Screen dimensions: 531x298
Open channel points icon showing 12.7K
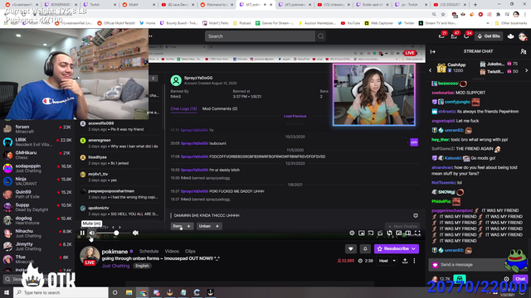(441, 279)
